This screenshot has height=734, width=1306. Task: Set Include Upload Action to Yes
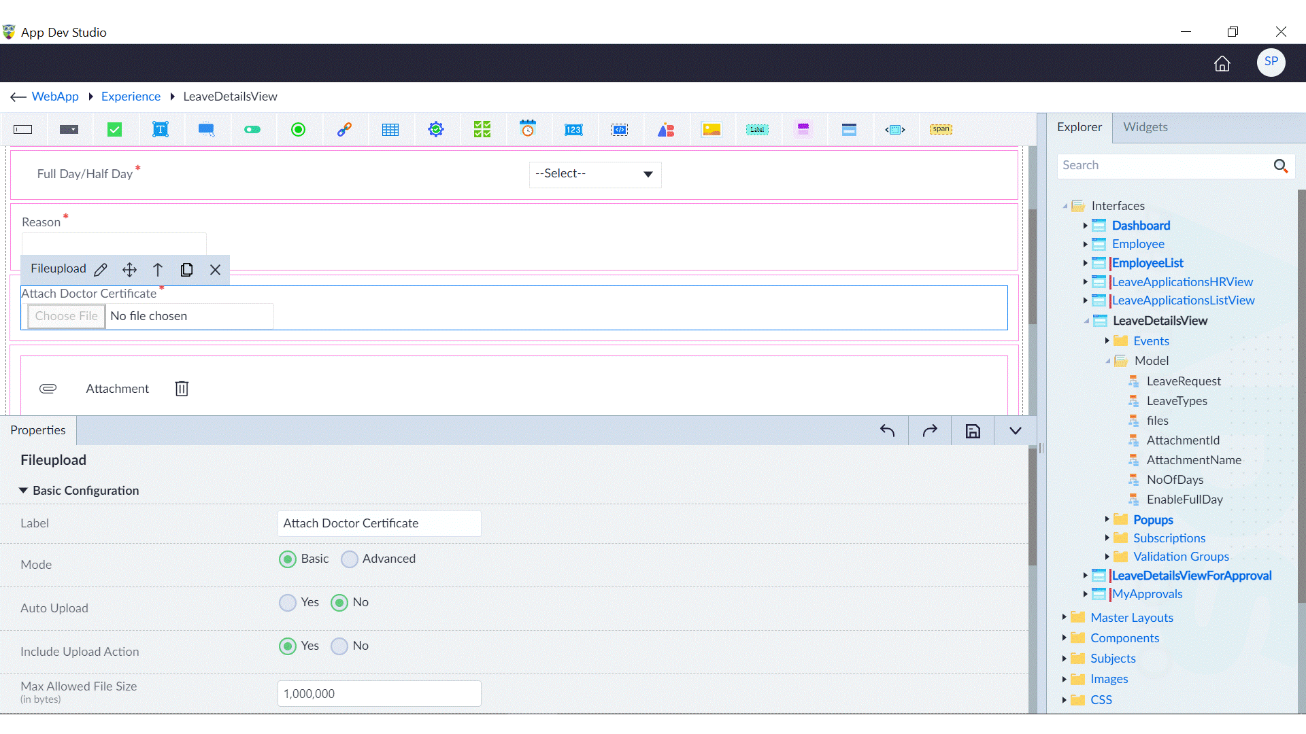[288, 646]
